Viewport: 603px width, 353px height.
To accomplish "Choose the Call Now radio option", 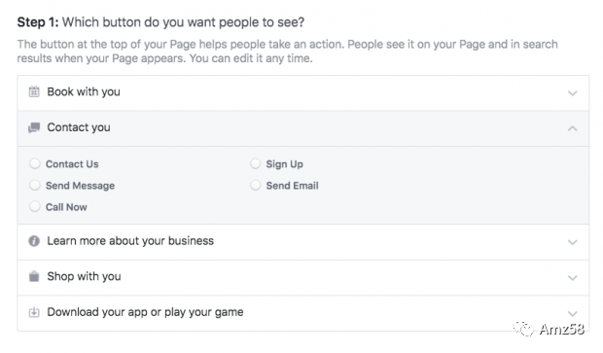I will (x=35, y=207).
